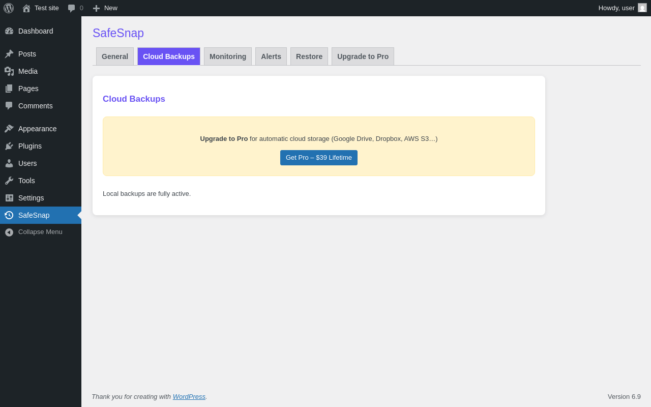Switch to the General tab
This screenshot has width=651, height=407.
pos(115,56)
